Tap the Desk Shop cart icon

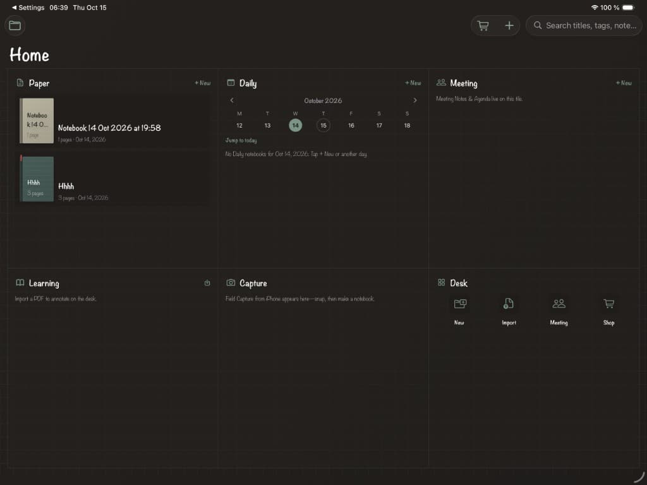tap(608, 304)
